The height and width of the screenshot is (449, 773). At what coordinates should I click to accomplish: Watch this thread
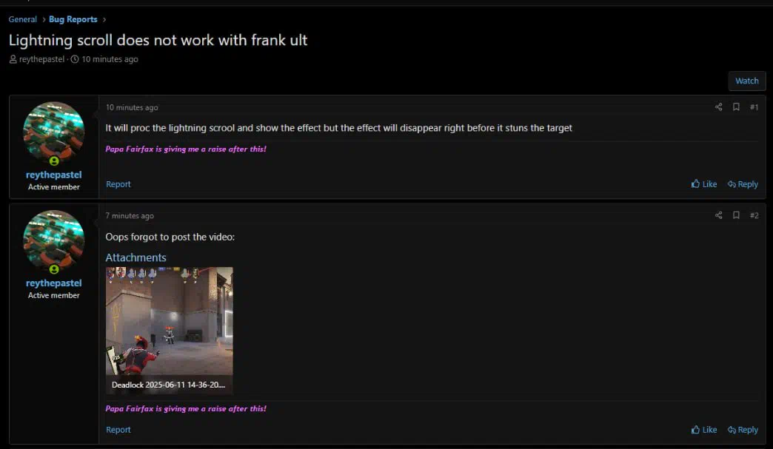(x=747, y=81)
